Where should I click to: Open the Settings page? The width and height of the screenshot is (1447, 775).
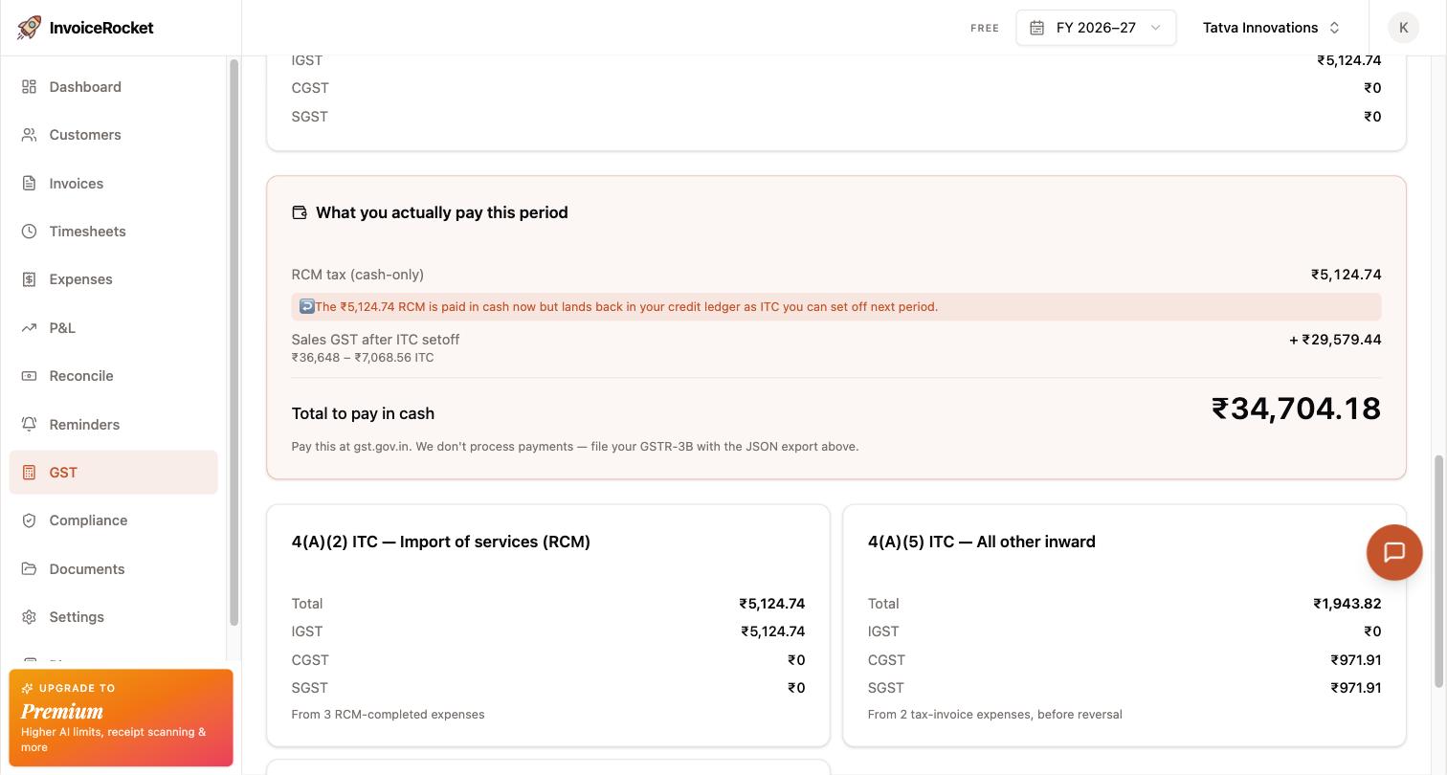tap(114, 617)
